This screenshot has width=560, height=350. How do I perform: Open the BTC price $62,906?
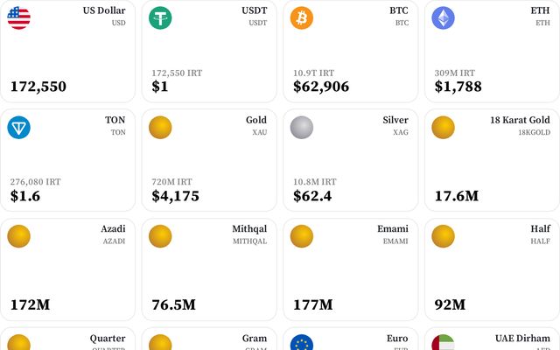[x=321, y=87]
